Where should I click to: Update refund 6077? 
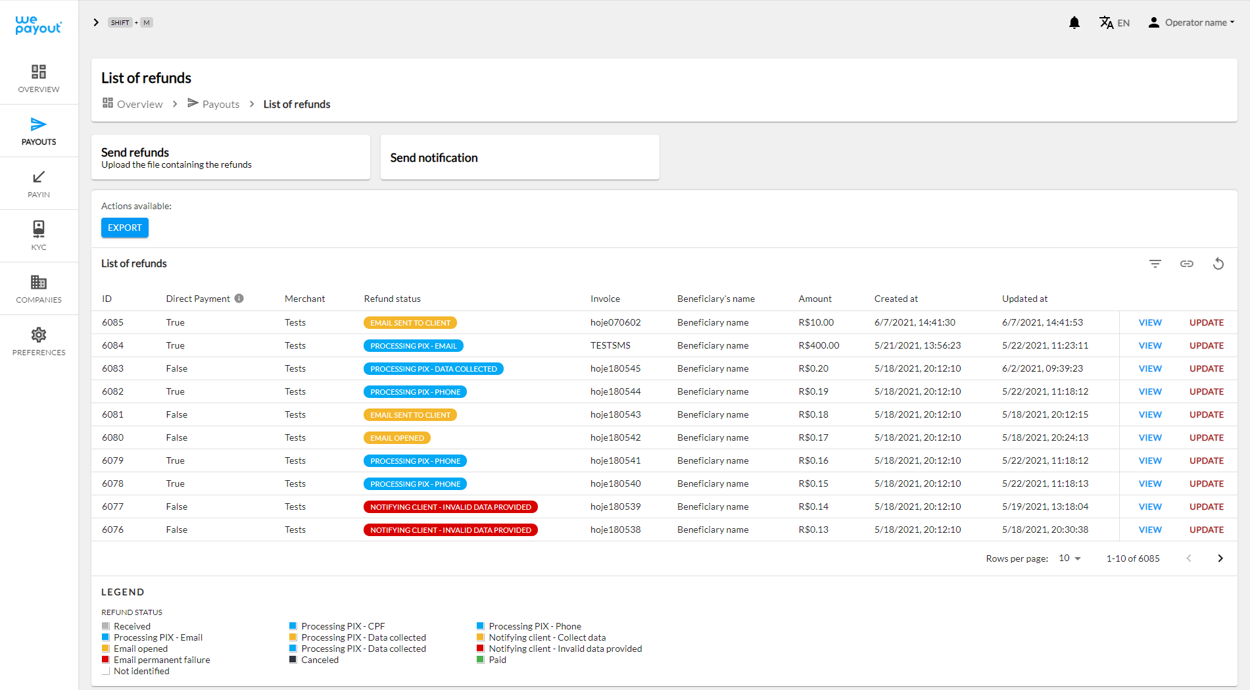point(1207,506)
